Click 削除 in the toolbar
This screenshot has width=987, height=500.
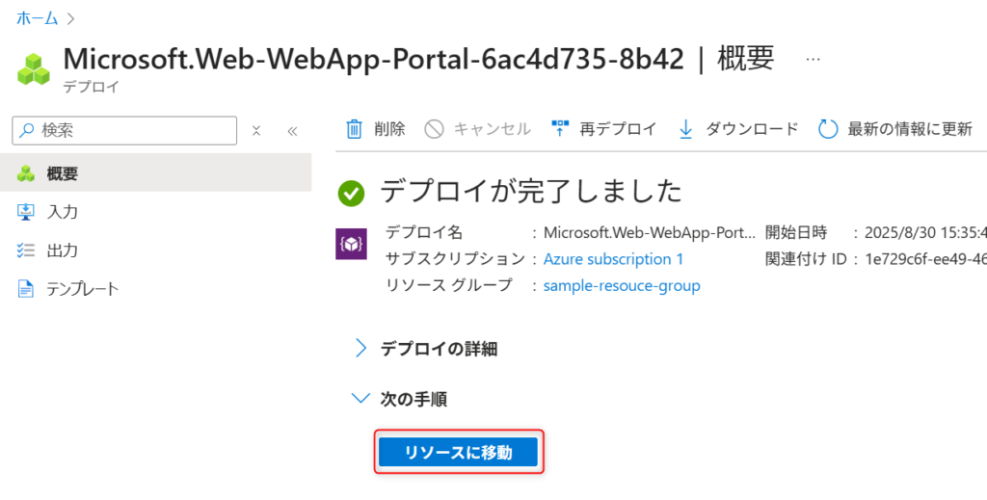[389, 129]
